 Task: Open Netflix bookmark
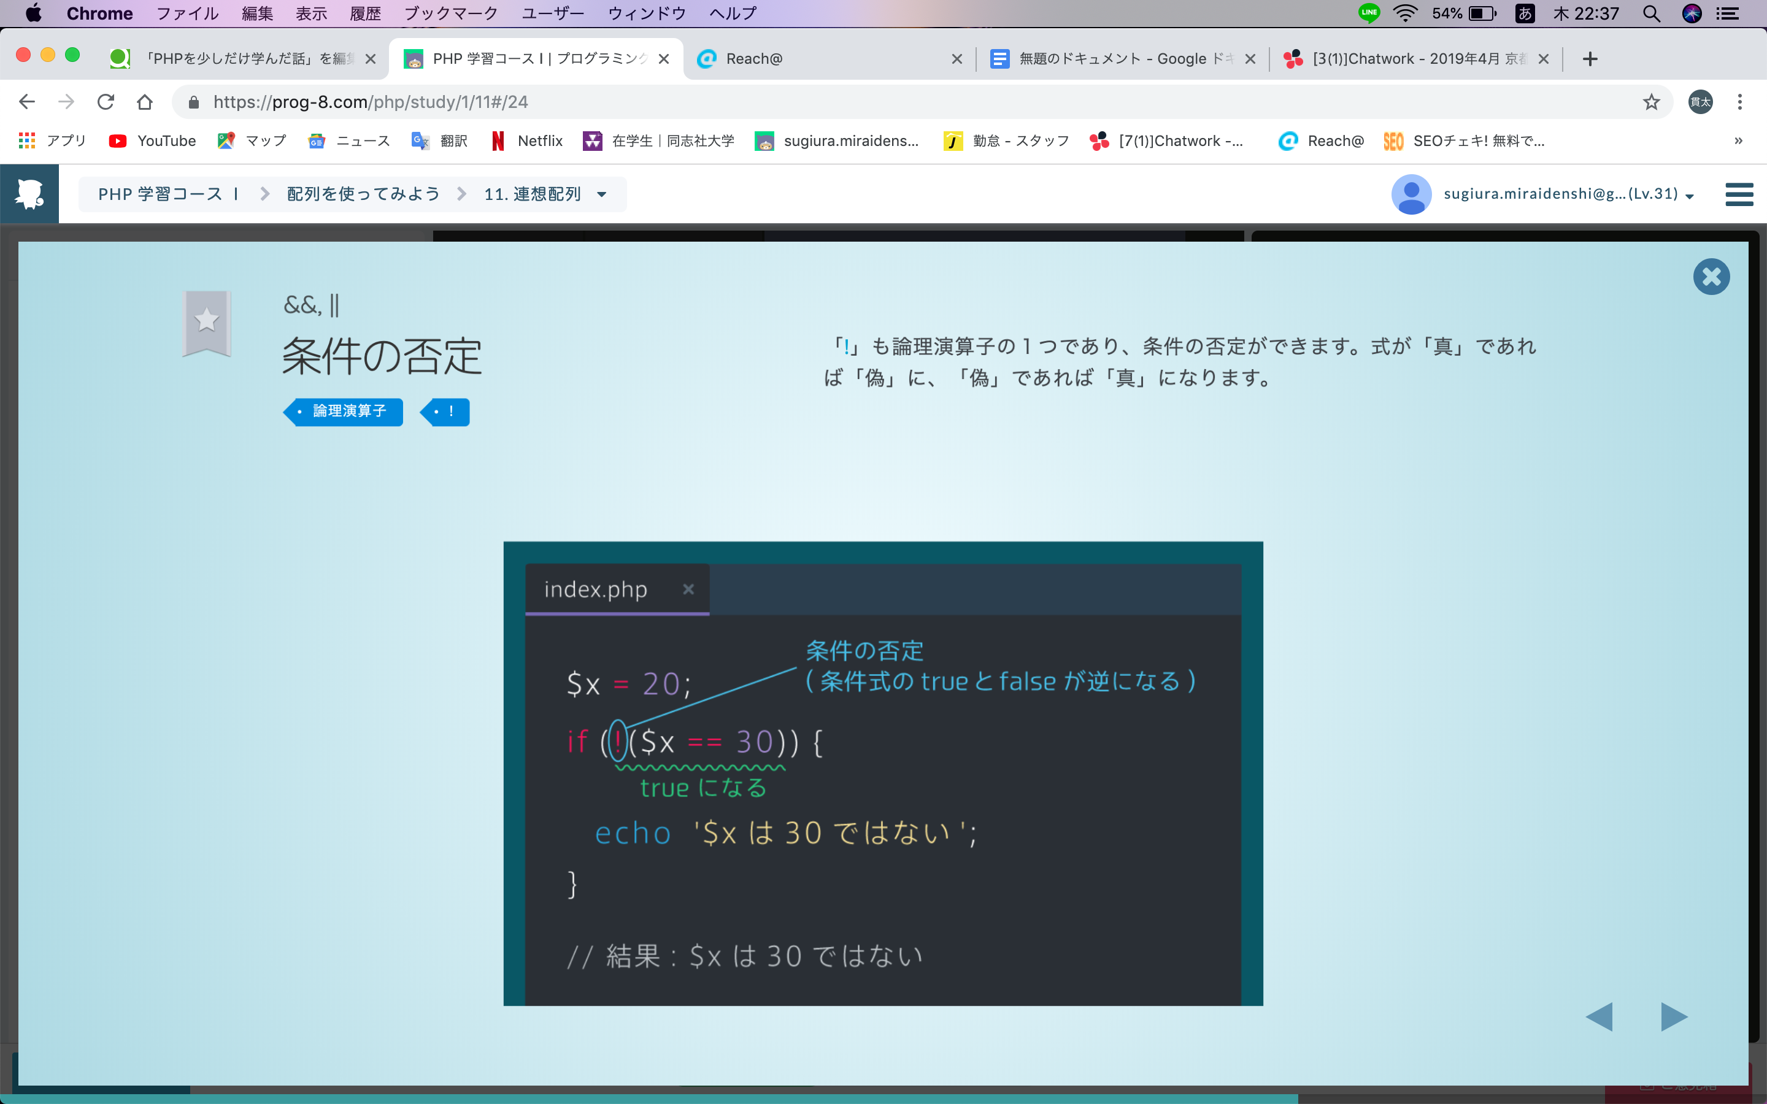tap(526, 141)
